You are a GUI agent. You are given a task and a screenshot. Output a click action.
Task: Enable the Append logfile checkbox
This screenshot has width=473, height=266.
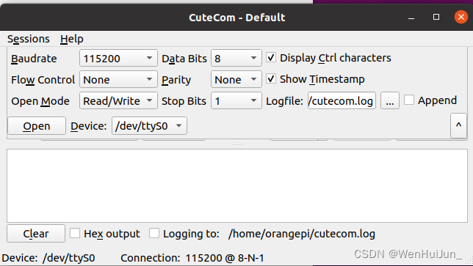coord(409,100)
